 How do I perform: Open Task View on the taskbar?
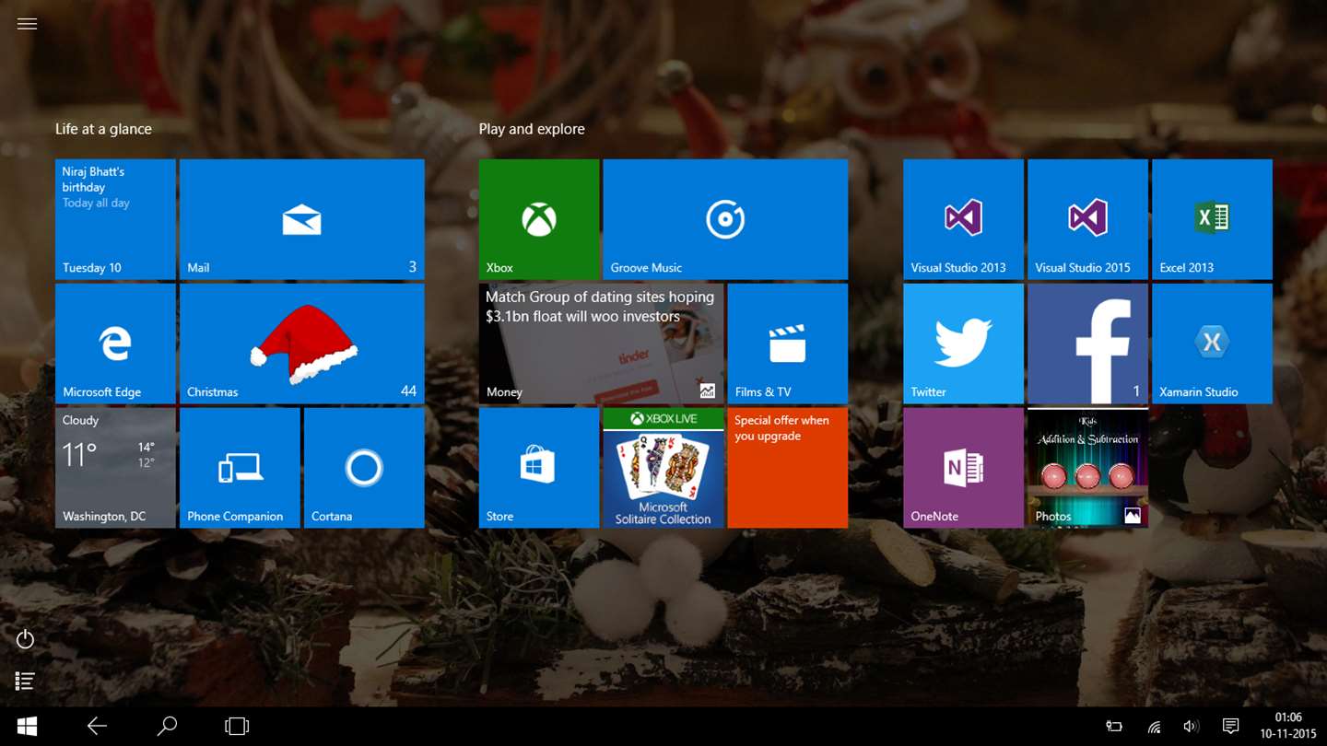pyautogui.click(x=237, y=726)
